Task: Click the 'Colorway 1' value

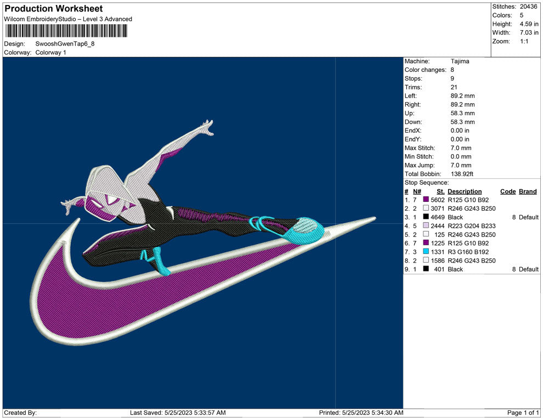Action: [50, 53]
